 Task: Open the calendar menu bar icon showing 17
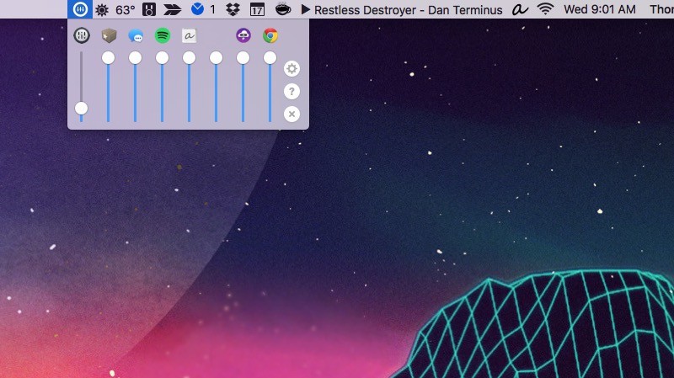[257, 10]
